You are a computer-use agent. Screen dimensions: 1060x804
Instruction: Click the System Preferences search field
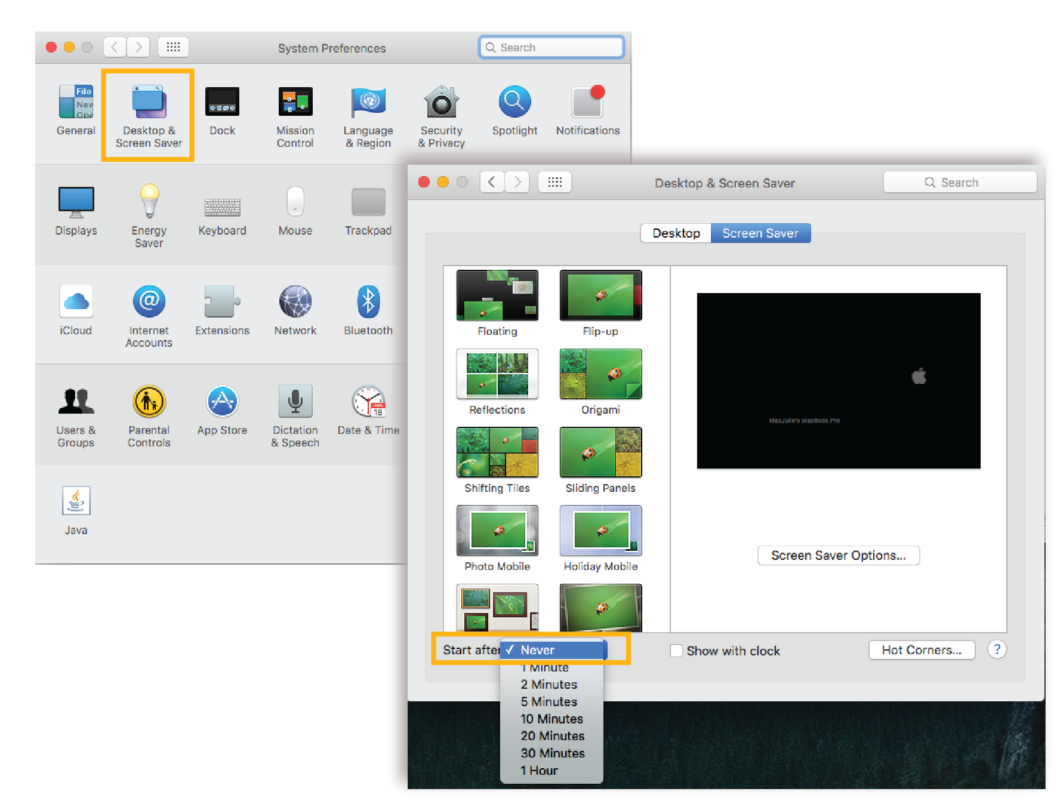(x=550, y=47)
